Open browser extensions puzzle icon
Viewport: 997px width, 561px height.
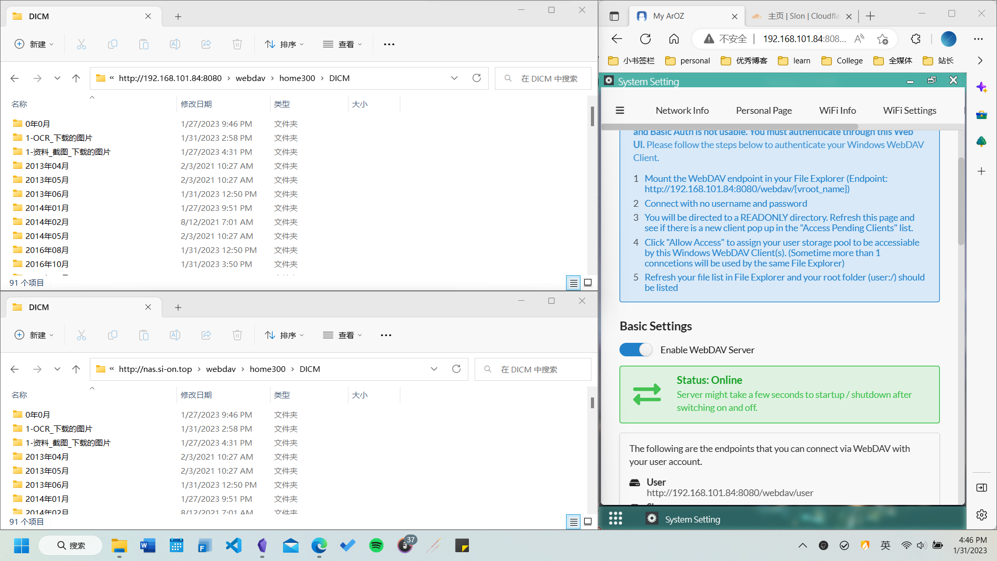pos(915,39)
